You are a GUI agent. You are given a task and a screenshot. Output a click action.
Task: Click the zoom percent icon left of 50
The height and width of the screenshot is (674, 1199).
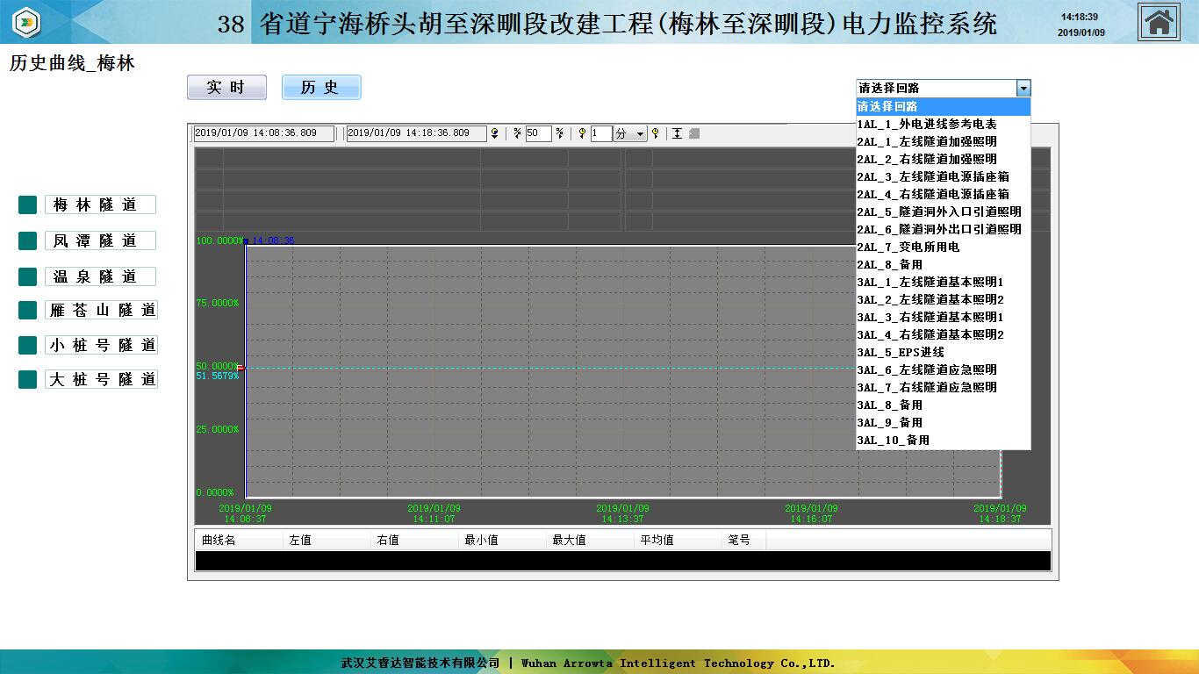(x=517, y=133)
